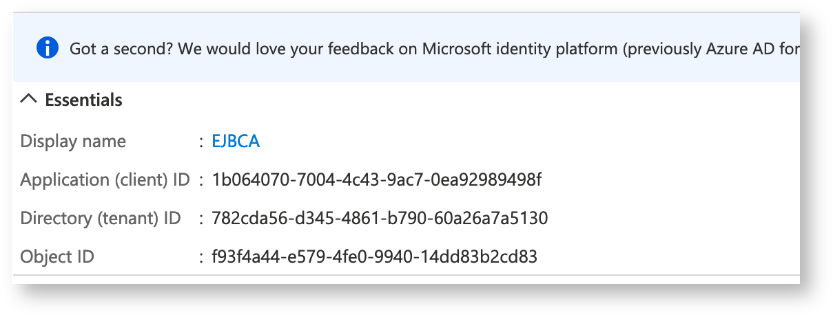Click the colon beside Directory (tenant) ID

[200, 219]
